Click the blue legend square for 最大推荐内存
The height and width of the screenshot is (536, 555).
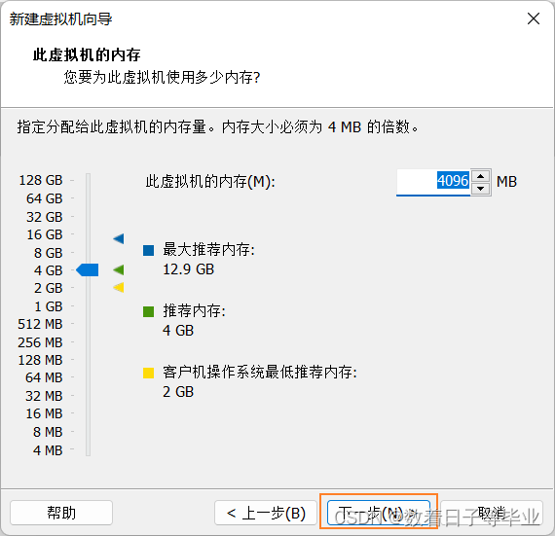[148, 250]
